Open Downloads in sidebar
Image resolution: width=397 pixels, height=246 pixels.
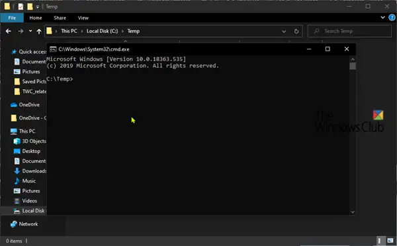click(x=30, y=171)
